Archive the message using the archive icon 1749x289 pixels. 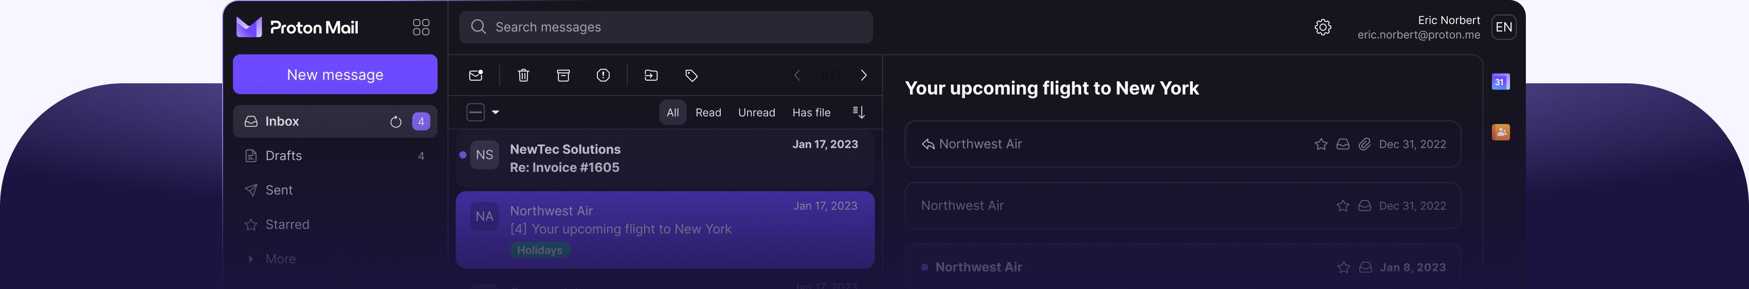click(563, 75)
